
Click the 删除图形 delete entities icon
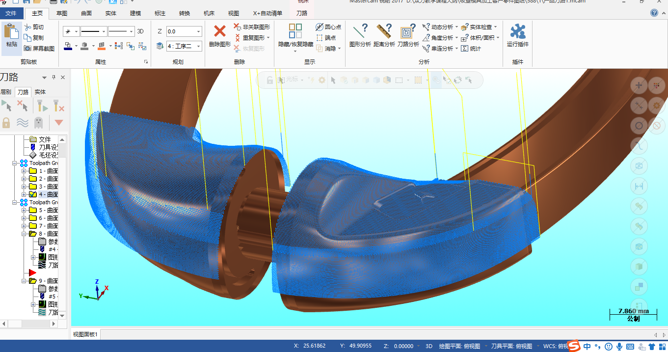[219, 32]
